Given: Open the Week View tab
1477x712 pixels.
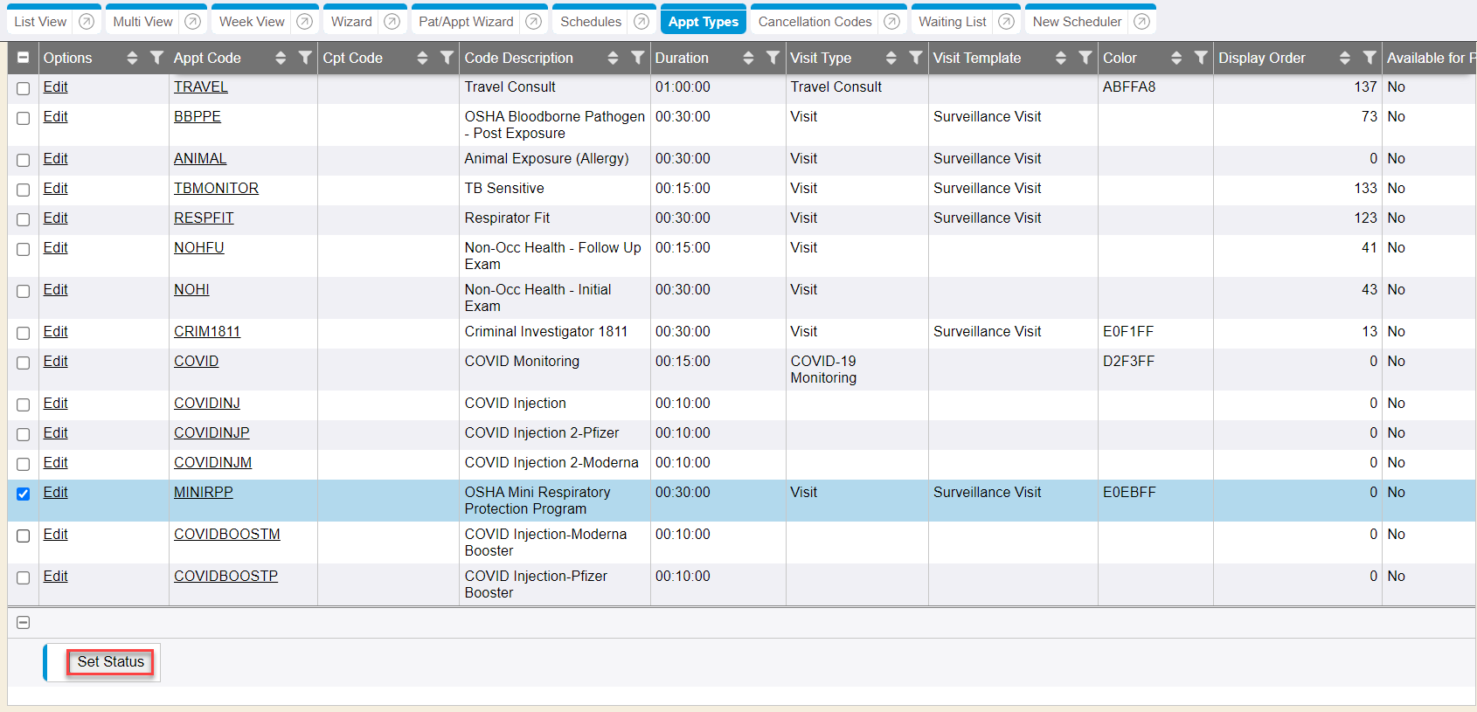Looking at the screenshot, I should (252, 22).
